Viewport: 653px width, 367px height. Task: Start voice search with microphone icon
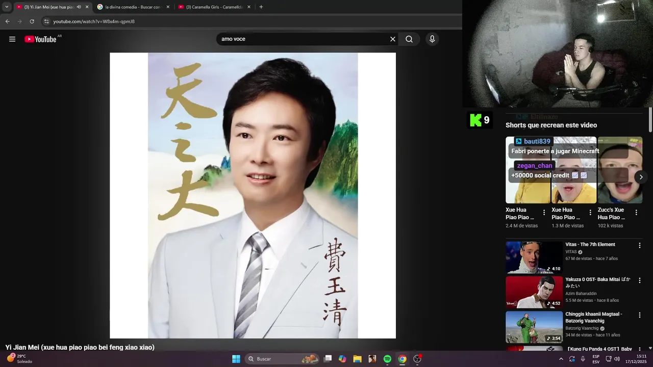432,39
